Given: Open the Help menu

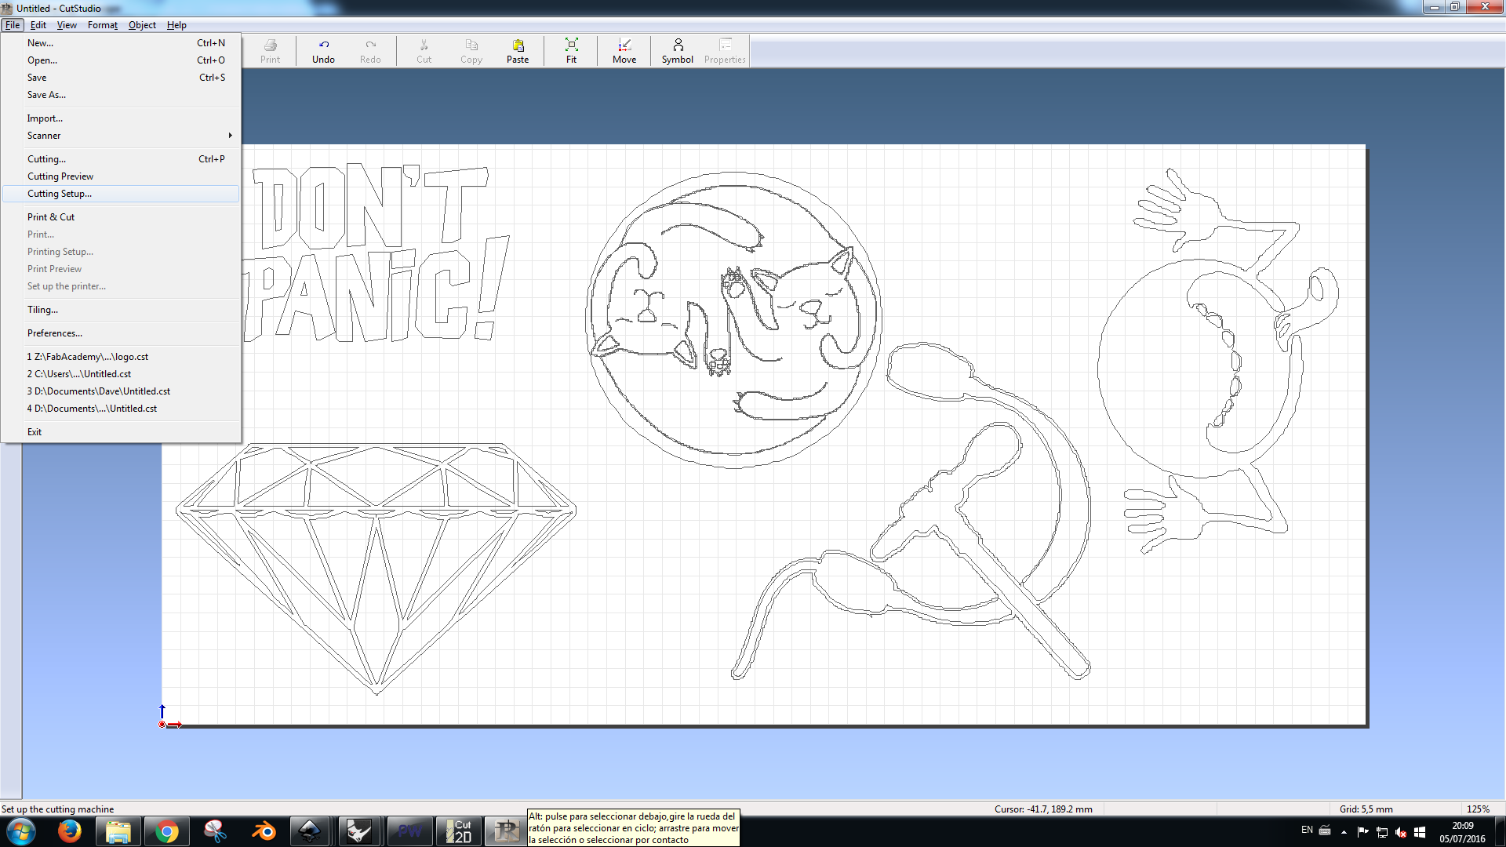Looking at the screenshot, I should click(176, 25).
